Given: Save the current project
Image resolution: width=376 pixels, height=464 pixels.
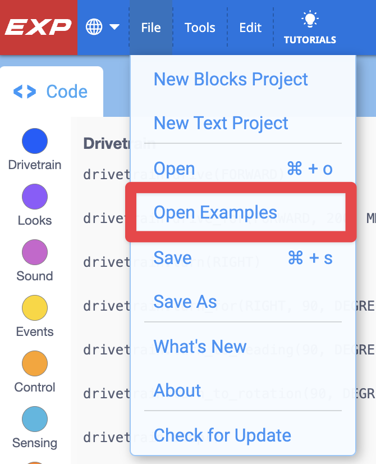Looking at the screenshot, I should (172, 258).
